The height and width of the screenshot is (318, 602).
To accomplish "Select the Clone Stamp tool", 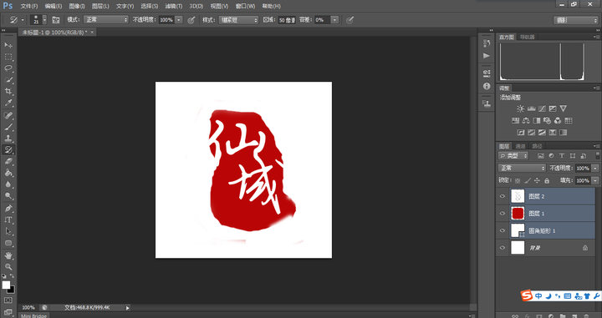I will (8, 138).
